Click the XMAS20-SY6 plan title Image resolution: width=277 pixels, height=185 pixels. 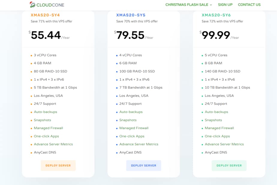tap(216, 15)
